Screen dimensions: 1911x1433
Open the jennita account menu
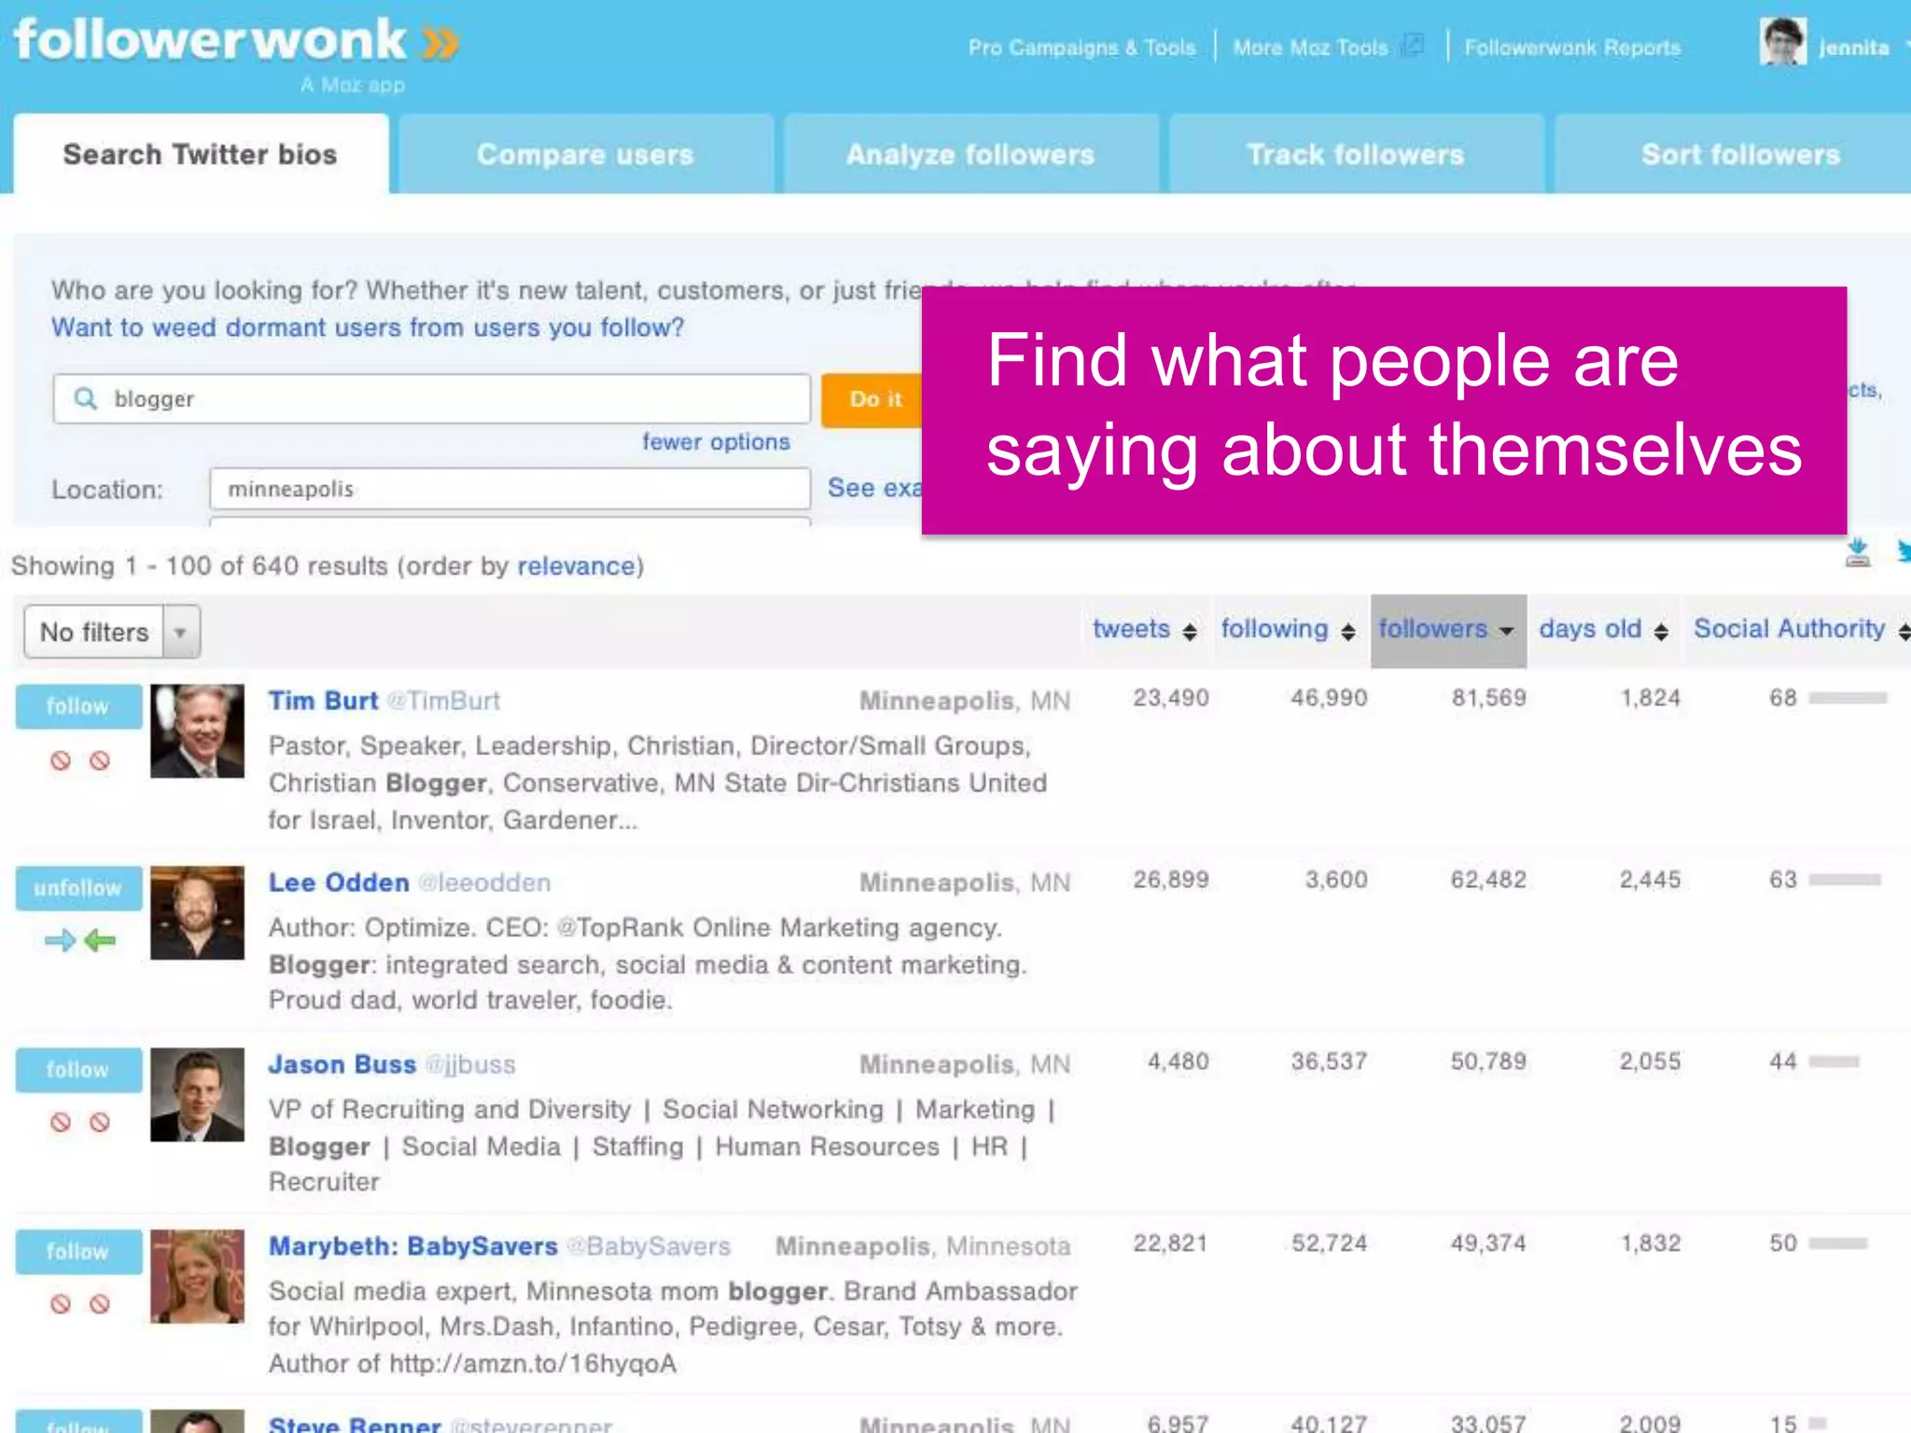click(x=1862, y=47)
